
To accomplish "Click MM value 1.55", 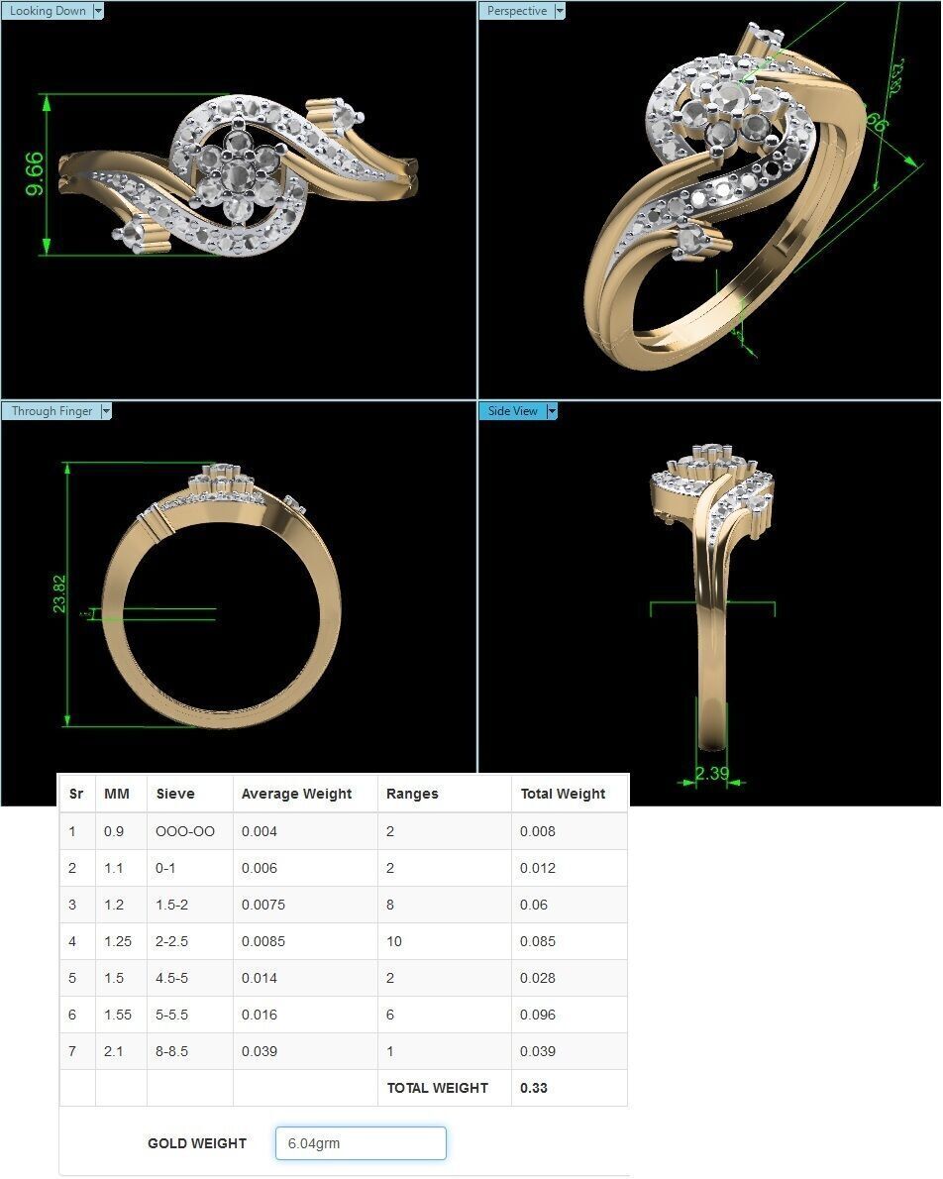I will pos(117,1016).
